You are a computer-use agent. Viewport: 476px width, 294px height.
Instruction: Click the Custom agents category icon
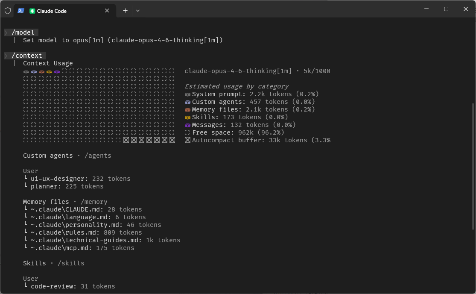pyautogui.click(x=187, y=102)
